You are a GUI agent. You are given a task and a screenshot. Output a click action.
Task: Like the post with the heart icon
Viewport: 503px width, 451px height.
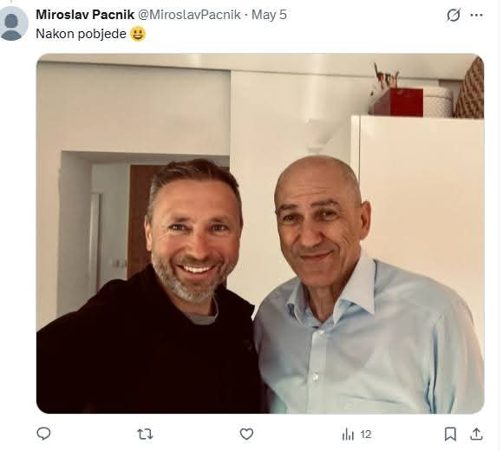click(246, 434)
